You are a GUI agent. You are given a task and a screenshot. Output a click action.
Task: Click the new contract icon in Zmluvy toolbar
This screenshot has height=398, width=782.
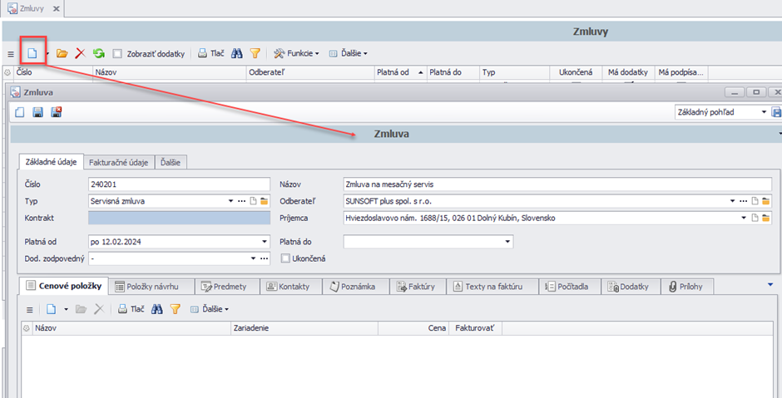click(x=32, y=53)
